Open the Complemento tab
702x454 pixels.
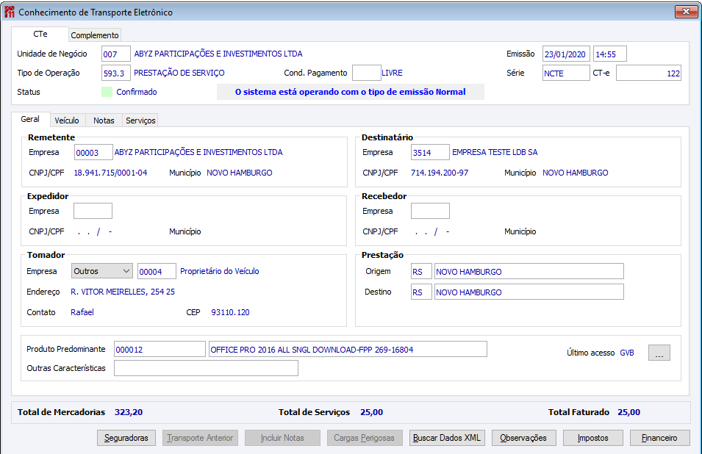point(95,35)
